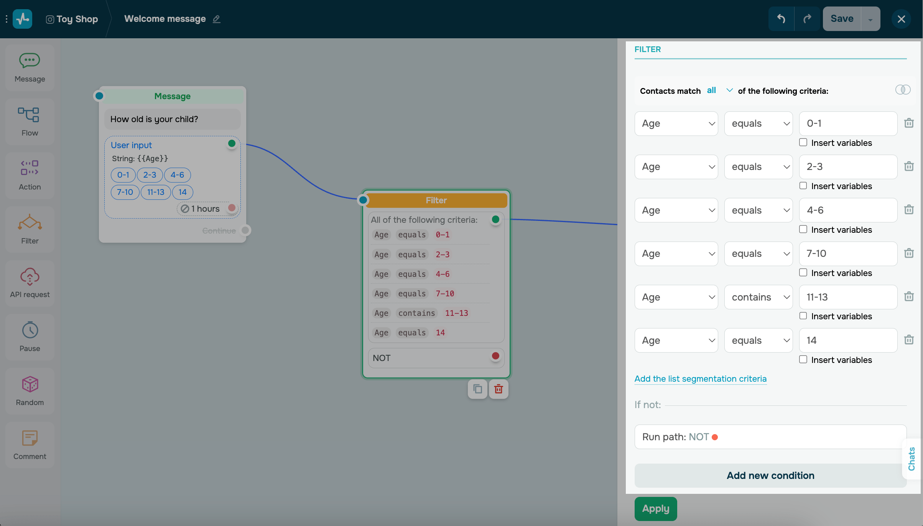The image size is (923, 526).
Task: Open the contains operator dropdown
Action: 758,297
